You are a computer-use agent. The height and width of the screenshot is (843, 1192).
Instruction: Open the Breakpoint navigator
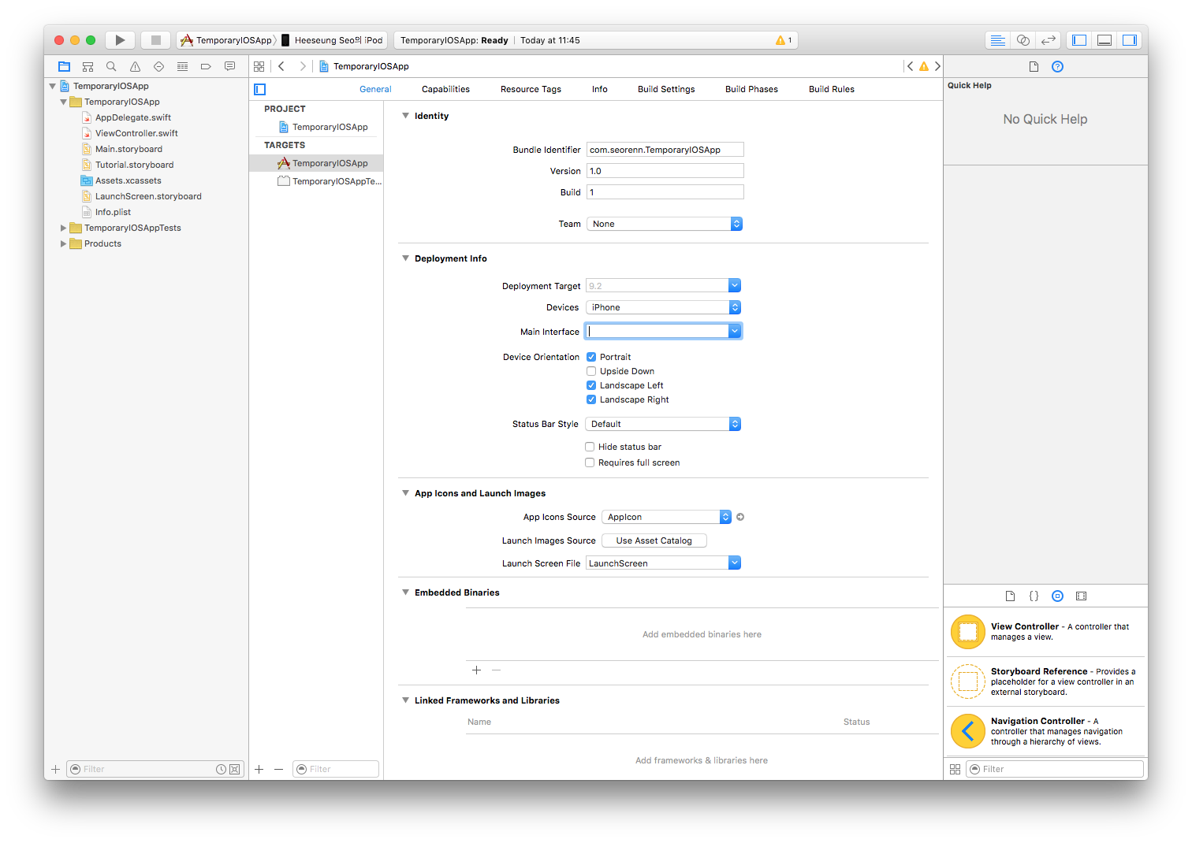click(x=206, y=66)
